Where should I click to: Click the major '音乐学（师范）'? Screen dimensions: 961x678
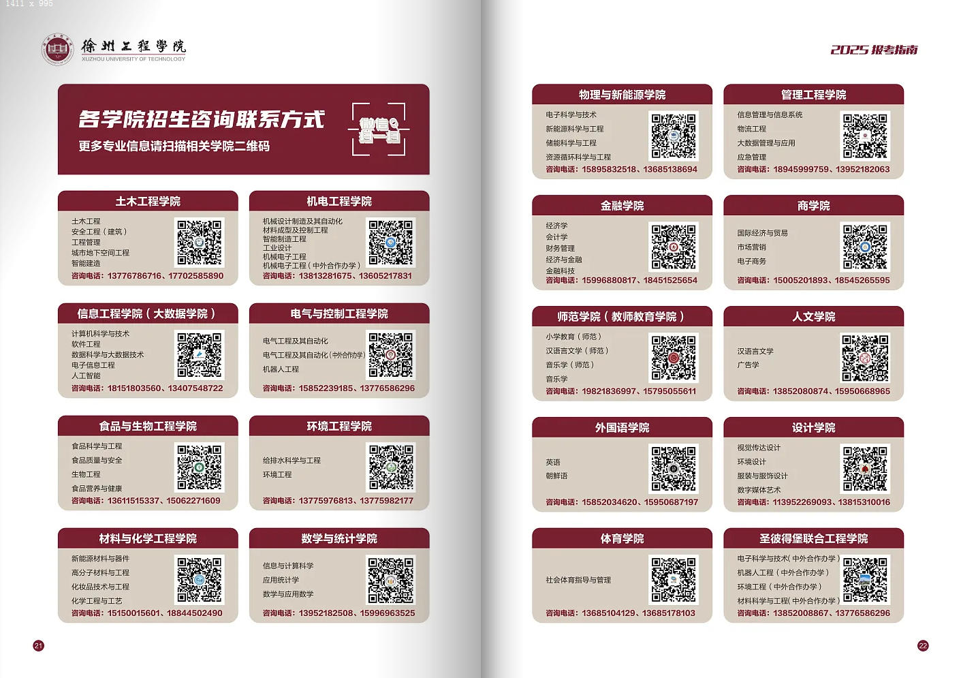click(571, 365)
